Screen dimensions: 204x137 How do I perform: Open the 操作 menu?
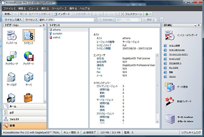pos(73,8)
